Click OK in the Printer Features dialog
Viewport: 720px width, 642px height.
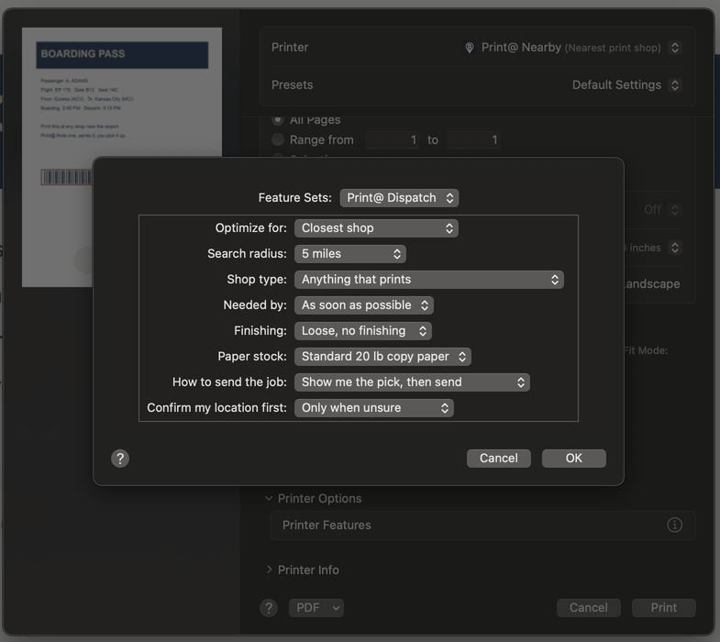coord(573,459)
